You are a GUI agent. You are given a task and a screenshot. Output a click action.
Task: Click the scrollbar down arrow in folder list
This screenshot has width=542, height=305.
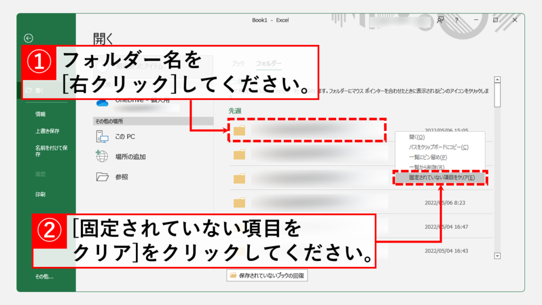[497, 256]
